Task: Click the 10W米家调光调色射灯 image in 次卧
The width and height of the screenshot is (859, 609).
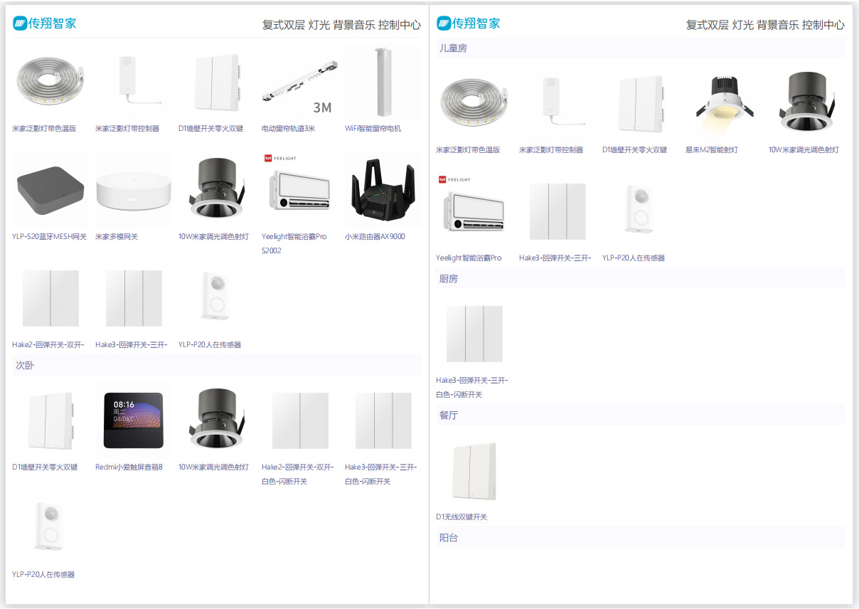Action: 216,420
